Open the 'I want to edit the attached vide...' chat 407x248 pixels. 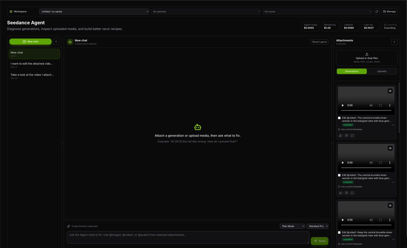[x=34, y=65]
